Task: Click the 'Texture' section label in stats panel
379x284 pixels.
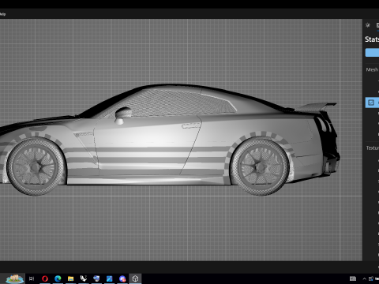Action: (x=373, y=148)
